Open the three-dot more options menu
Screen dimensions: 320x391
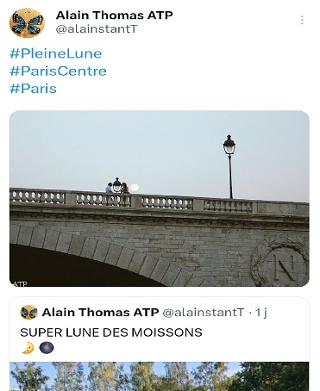pos(302,21)
